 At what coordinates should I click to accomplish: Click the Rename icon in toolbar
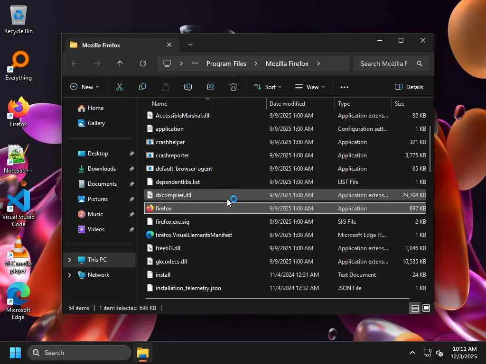point(188,87)
